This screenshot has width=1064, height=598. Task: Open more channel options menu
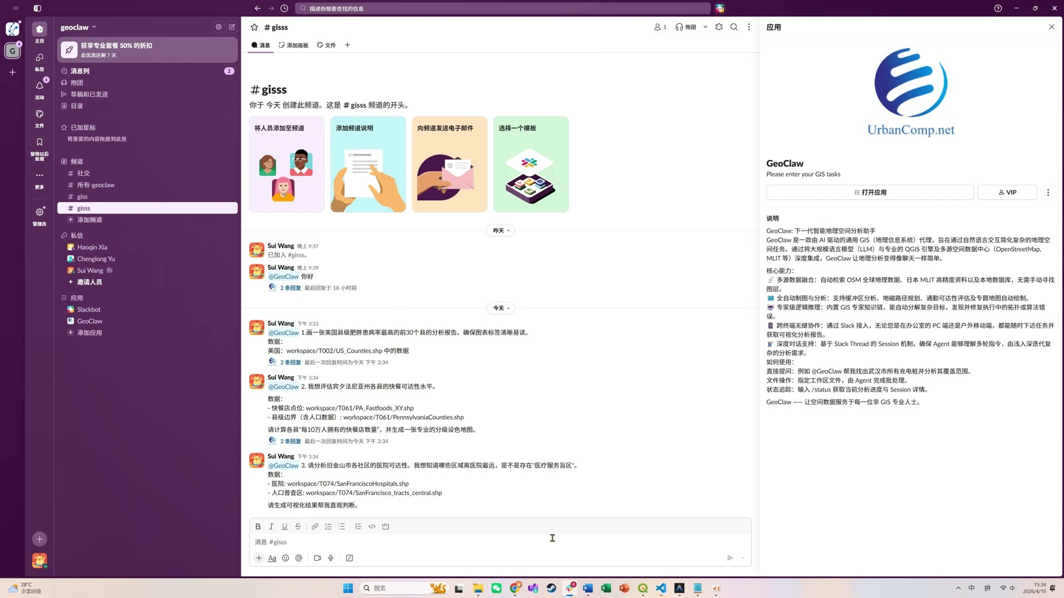tap(749, 27)
